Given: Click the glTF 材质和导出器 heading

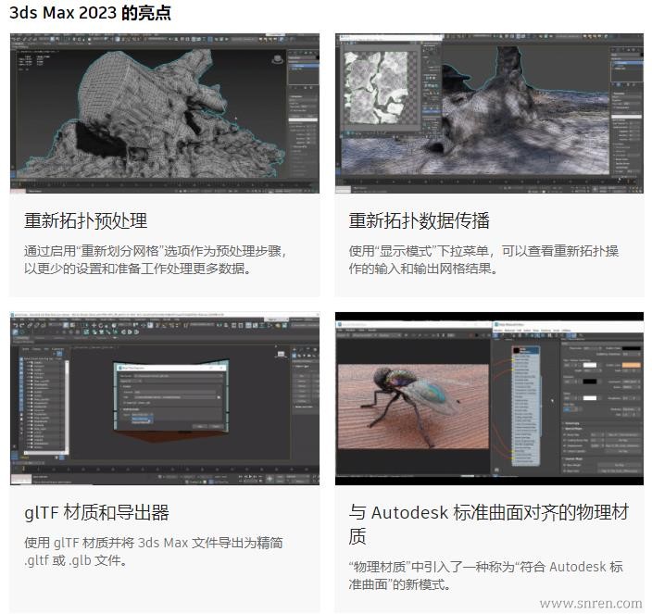Looking at the screenshot, I should pos(96,512).
